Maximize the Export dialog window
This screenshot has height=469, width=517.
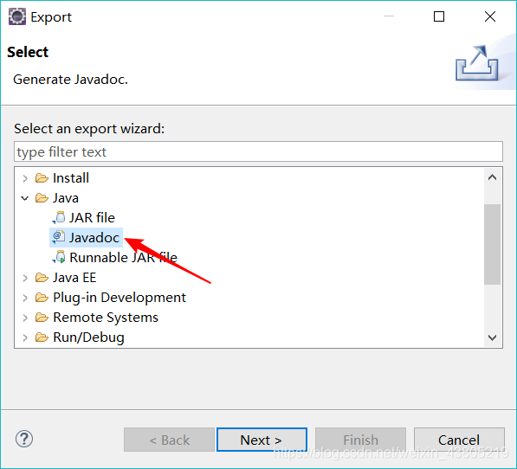pos(439,16)
